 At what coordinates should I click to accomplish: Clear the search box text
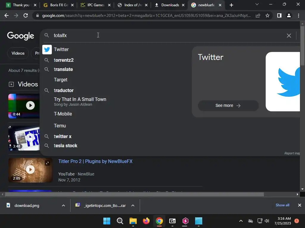pyautogui.click(x=289, y=36)
